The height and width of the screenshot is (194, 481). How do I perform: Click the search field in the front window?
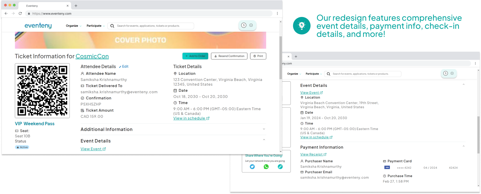(151, 26)
